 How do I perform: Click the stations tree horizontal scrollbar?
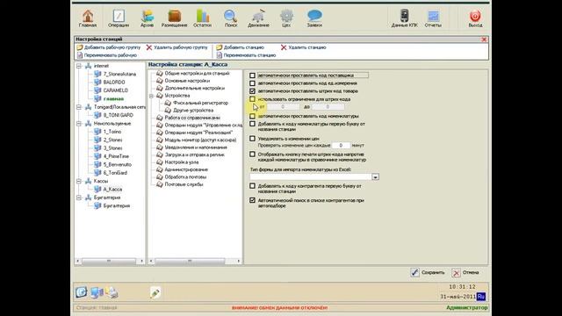click(x=110, y=262)
